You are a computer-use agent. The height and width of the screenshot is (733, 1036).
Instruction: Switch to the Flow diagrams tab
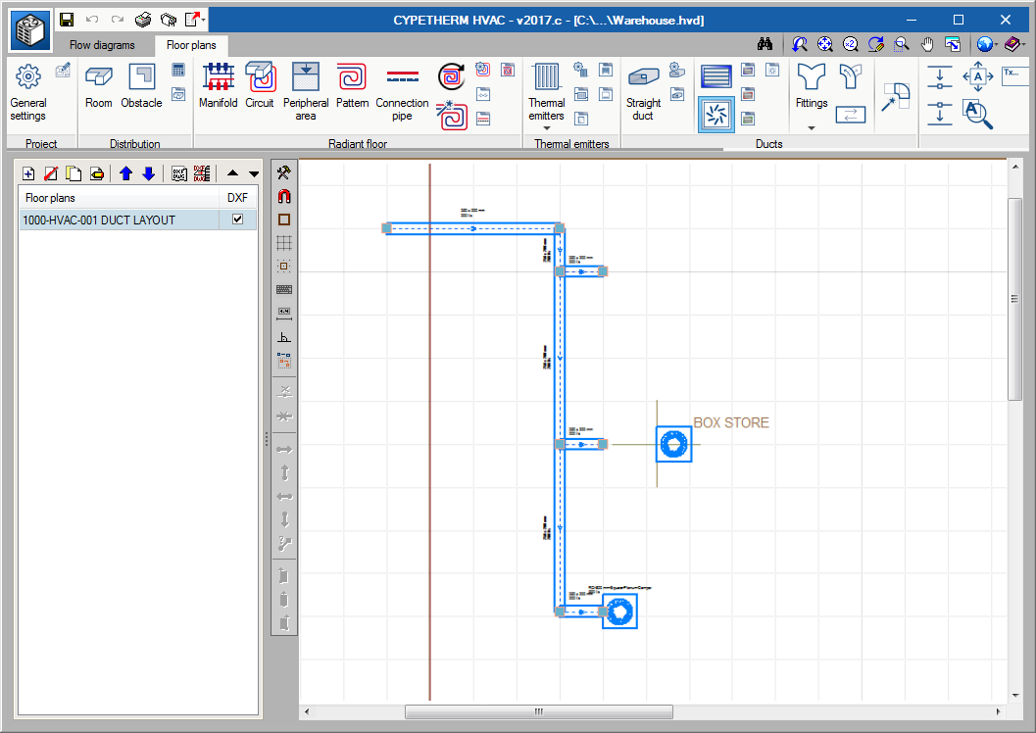102,45
